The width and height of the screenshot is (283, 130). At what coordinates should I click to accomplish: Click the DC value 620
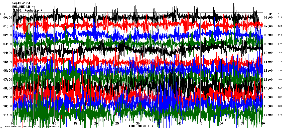[x=280, y=97]
